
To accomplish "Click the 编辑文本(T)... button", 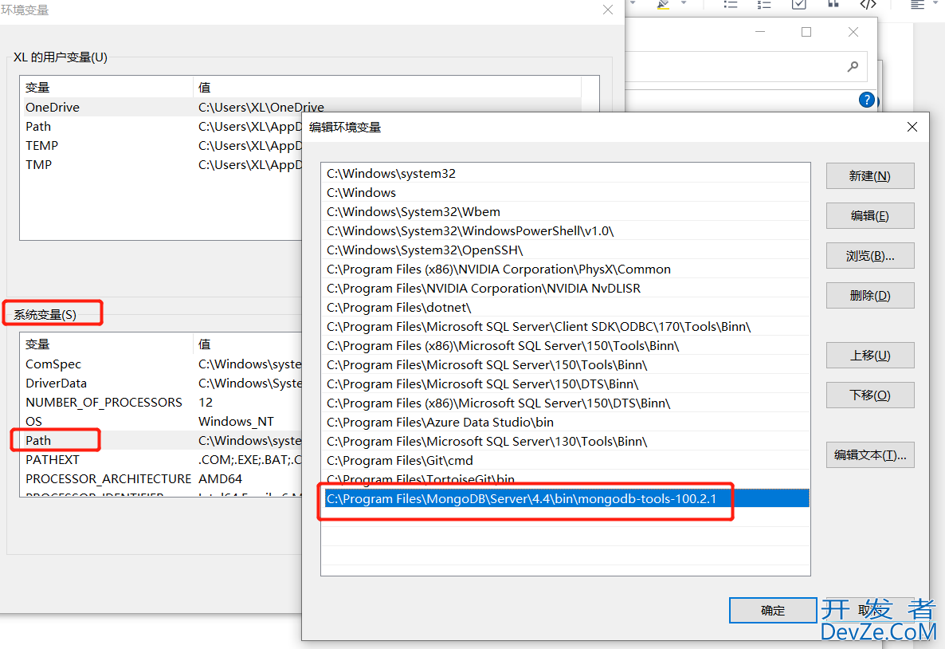I will click(x=869, y=454).
